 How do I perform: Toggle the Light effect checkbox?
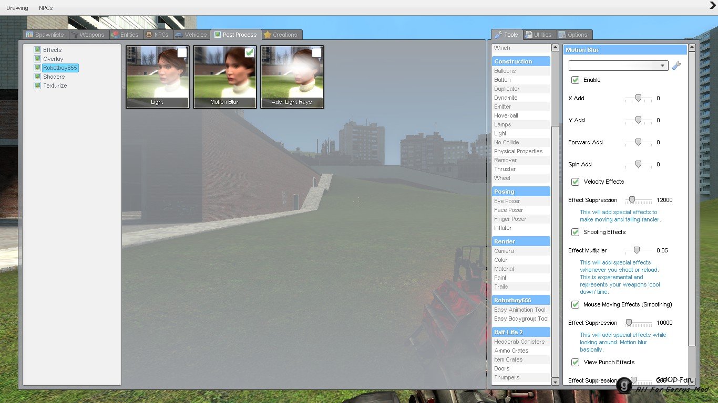[x=182, y=52]
